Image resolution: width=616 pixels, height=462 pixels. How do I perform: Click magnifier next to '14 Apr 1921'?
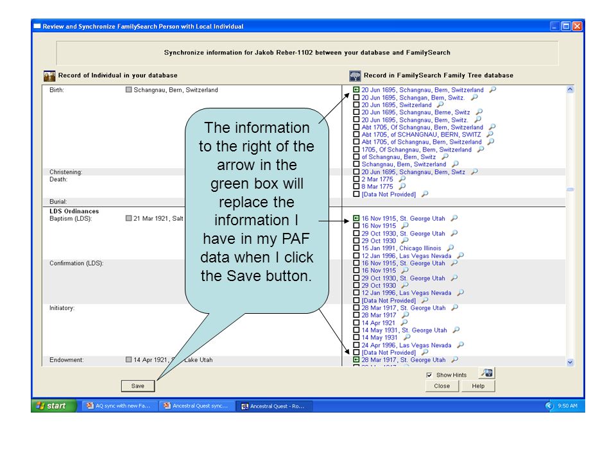(404, 323)
